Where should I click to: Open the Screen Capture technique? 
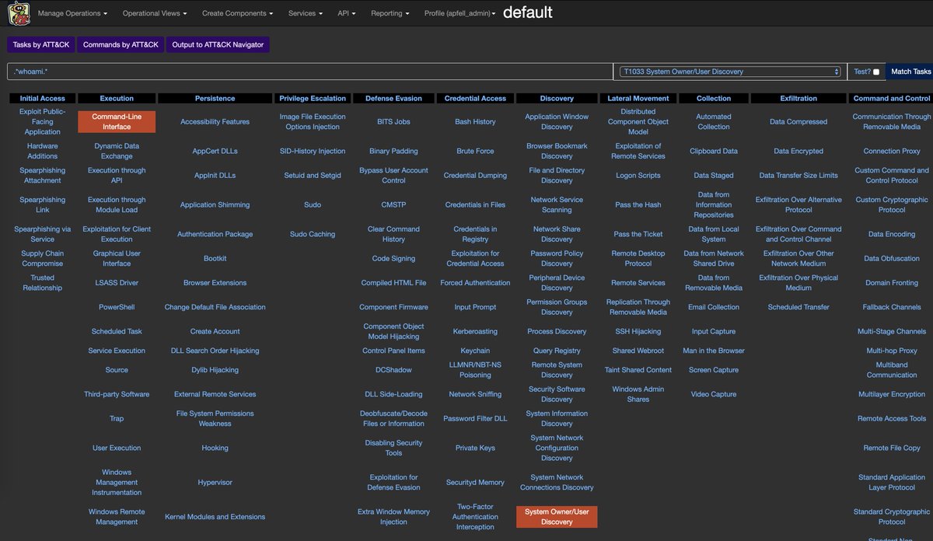pos(714,370)
